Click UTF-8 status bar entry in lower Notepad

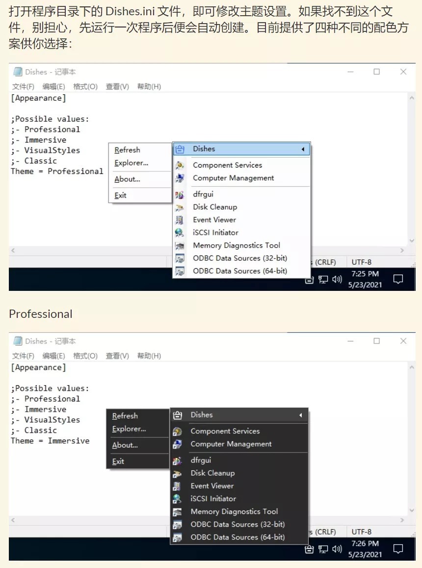[362, 532]
